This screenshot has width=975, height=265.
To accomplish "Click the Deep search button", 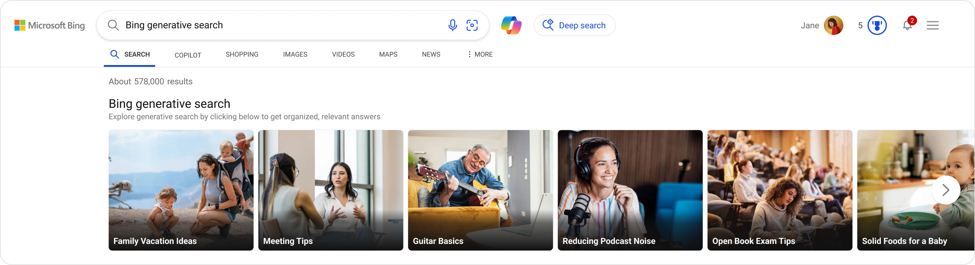I will (x=574, y=25).
